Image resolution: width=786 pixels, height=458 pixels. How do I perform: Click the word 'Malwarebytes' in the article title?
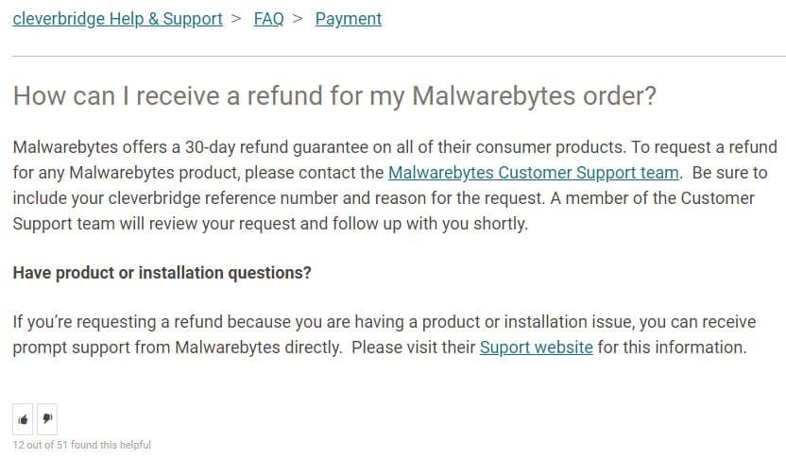coord(493,95)
